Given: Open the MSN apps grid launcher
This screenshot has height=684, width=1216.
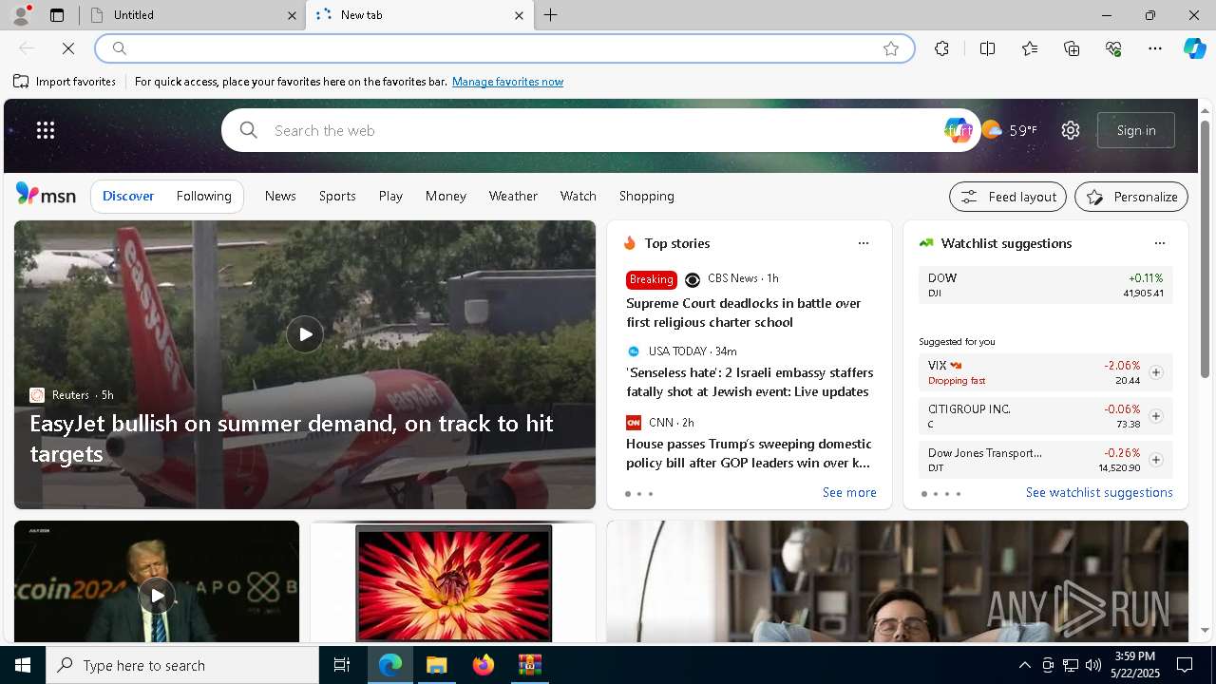Looking at the screenshot, I should [46, 130].
